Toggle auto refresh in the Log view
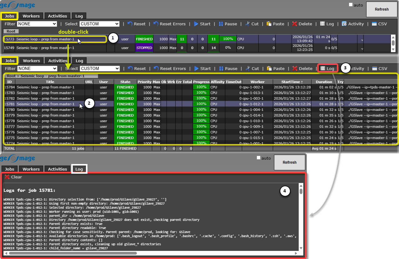Image resolution: width=399 pixels, height=259 pixels. click(258, 158)
